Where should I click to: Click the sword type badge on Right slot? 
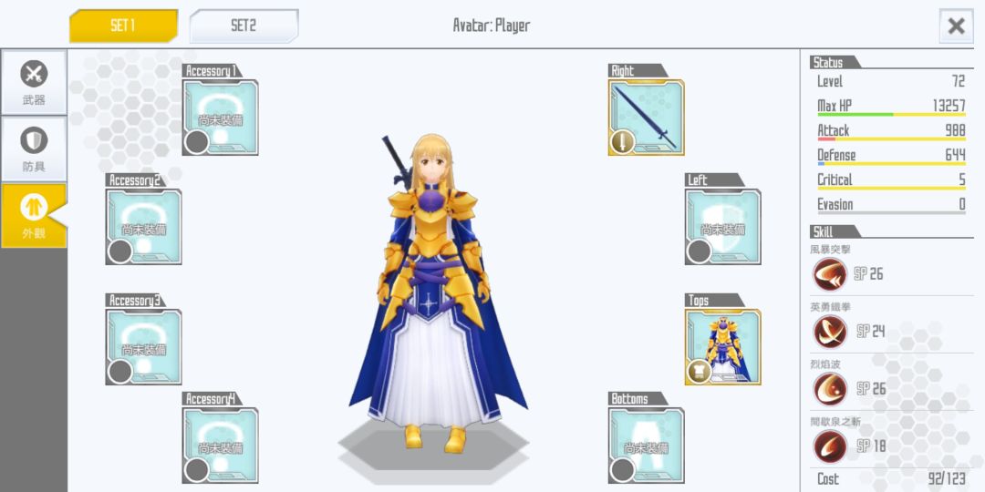point(622,142)
